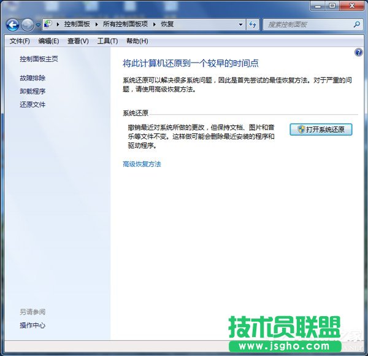This screenshot has height=356, width=368.
Task: Expand the arrow before 控制面板 breadcrumb
Action: 58,24
